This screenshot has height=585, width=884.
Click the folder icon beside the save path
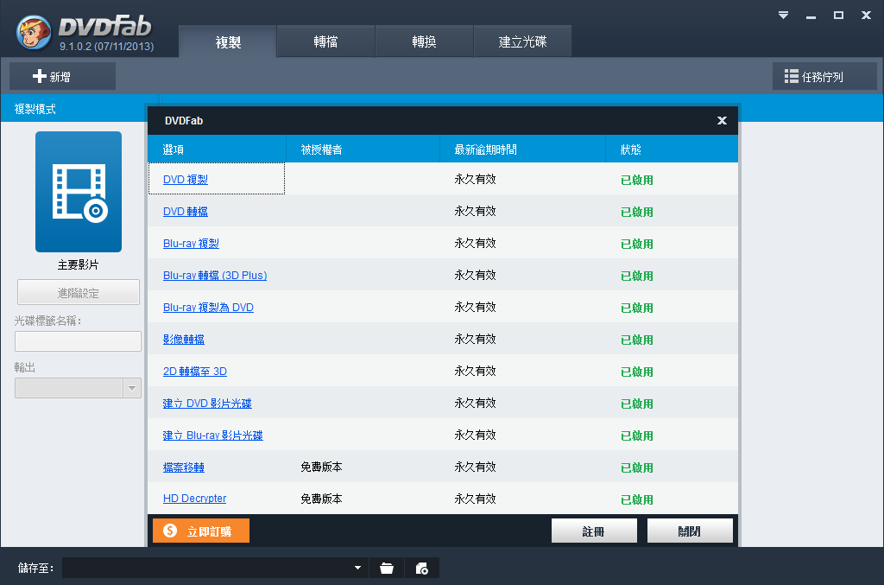tap(387, 568)
